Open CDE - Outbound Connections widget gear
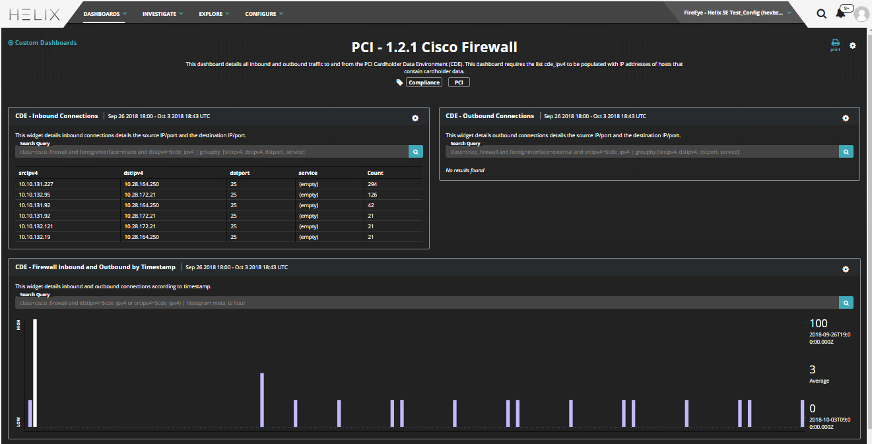 coord(846,118)
